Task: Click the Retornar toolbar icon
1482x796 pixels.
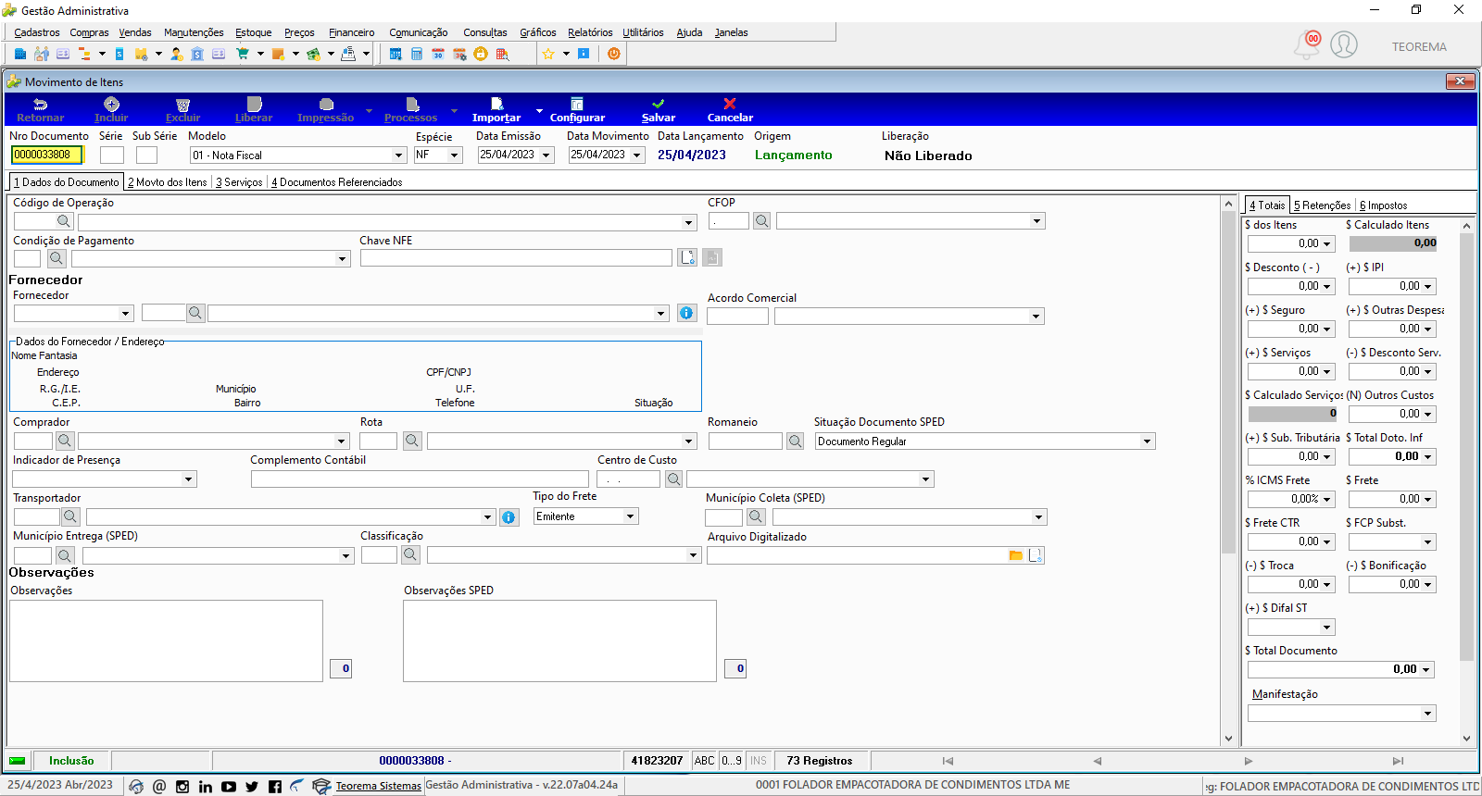Action: (x=41, y=110)
